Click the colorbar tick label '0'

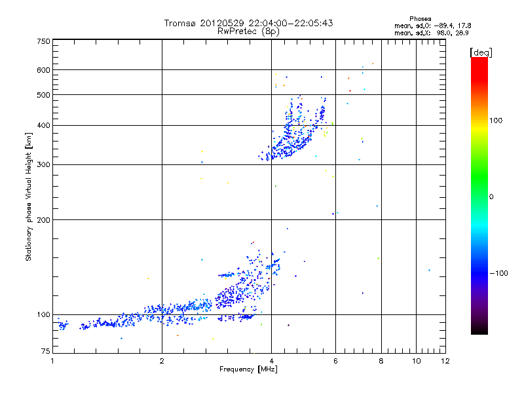(x=491, y=197)
